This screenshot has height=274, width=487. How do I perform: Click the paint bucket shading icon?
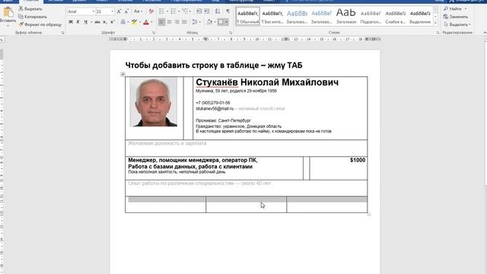click(x=209, y=22)
